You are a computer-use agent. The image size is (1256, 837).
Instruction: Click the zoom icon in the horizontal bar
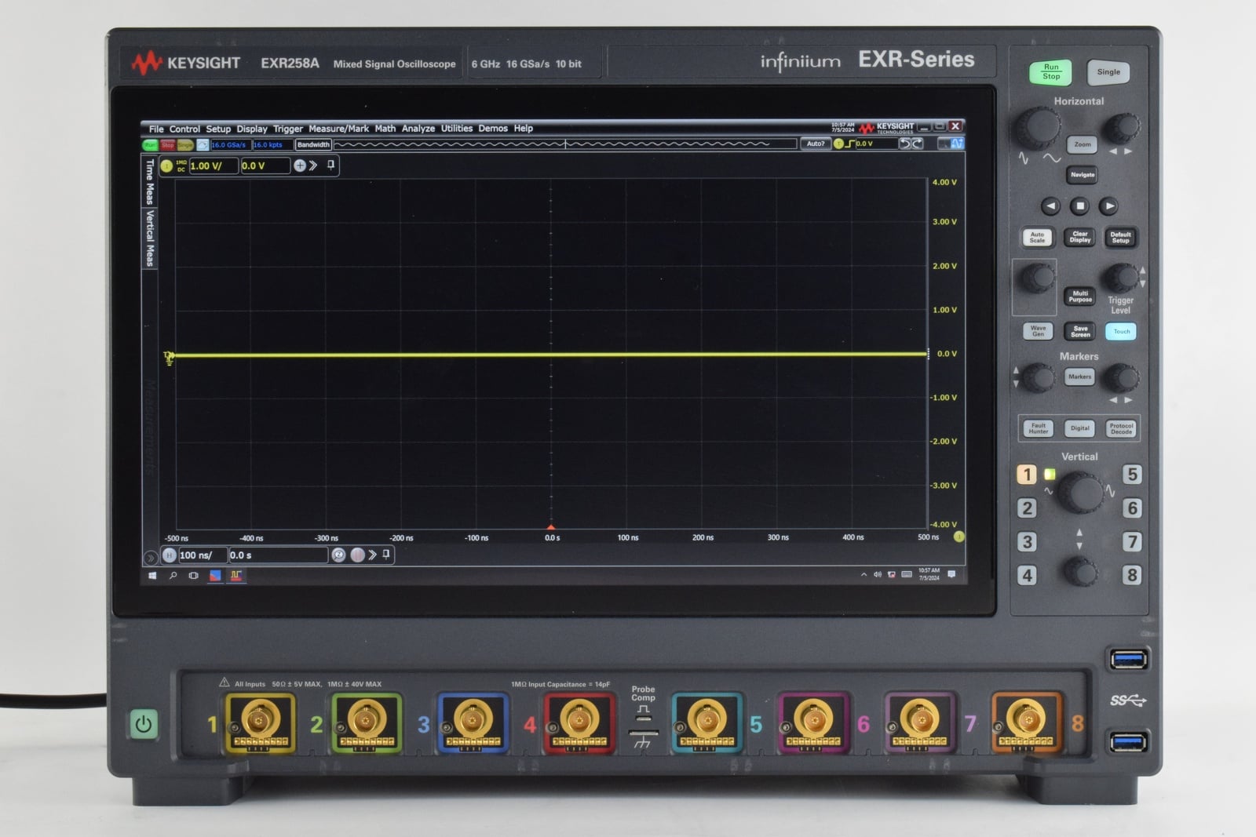coord(338,555)
